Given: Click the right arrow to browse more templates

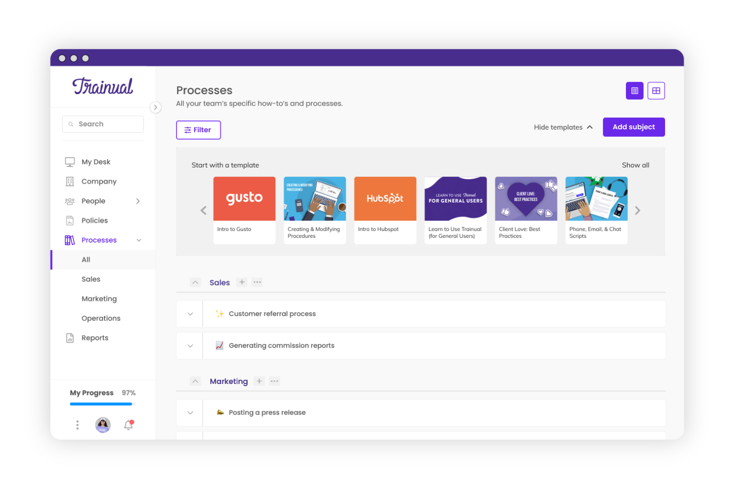Looking at the screenshot, I should coord(638,210).
